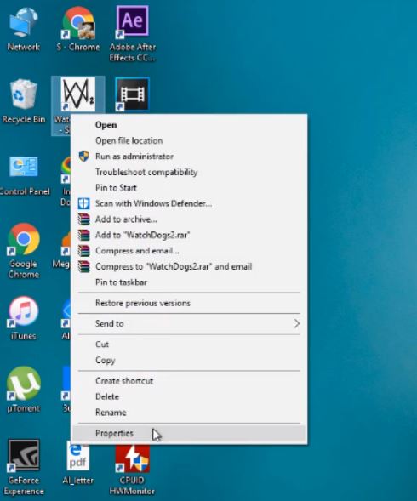Select the film strip shortcut icon
Image resolution: width=417 pixels, height=501 pixels.
tap(132, 94)
